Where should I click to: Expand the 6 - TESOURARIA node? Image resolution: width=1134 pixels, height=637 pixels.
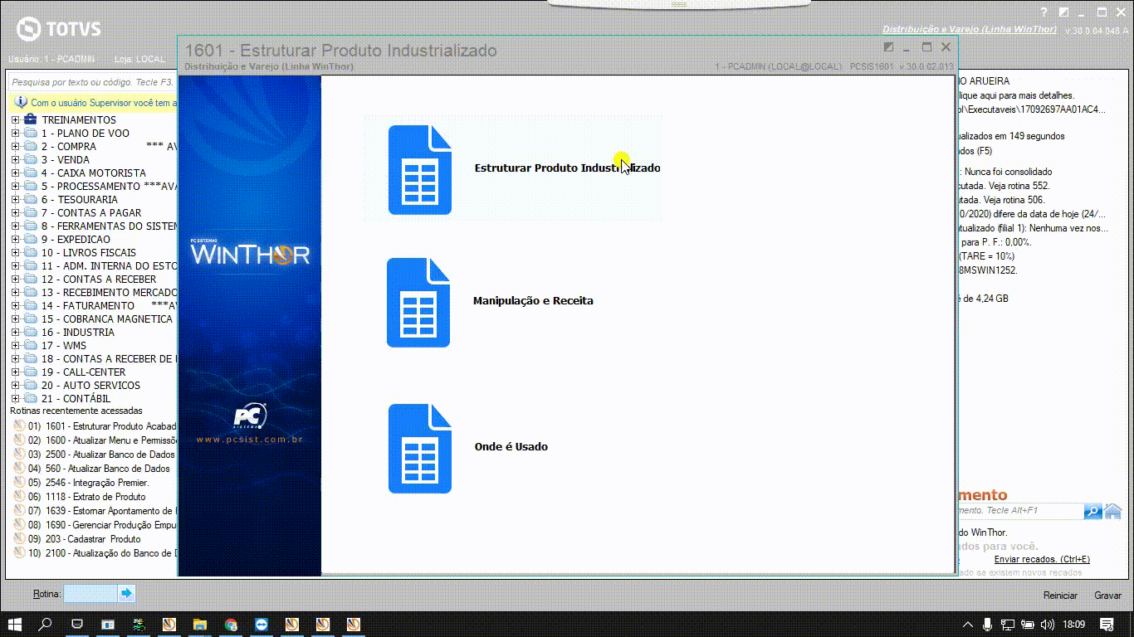[15, 200]
